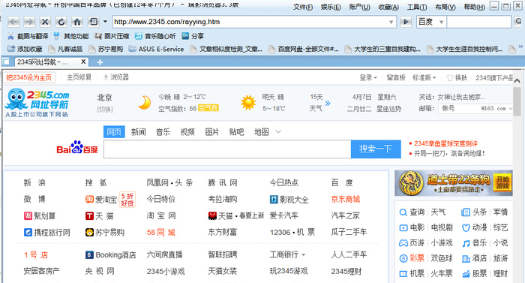The image size is (525, 283).
Task: Open the 账户(U) menu
Action: click(x=359, y=7)
